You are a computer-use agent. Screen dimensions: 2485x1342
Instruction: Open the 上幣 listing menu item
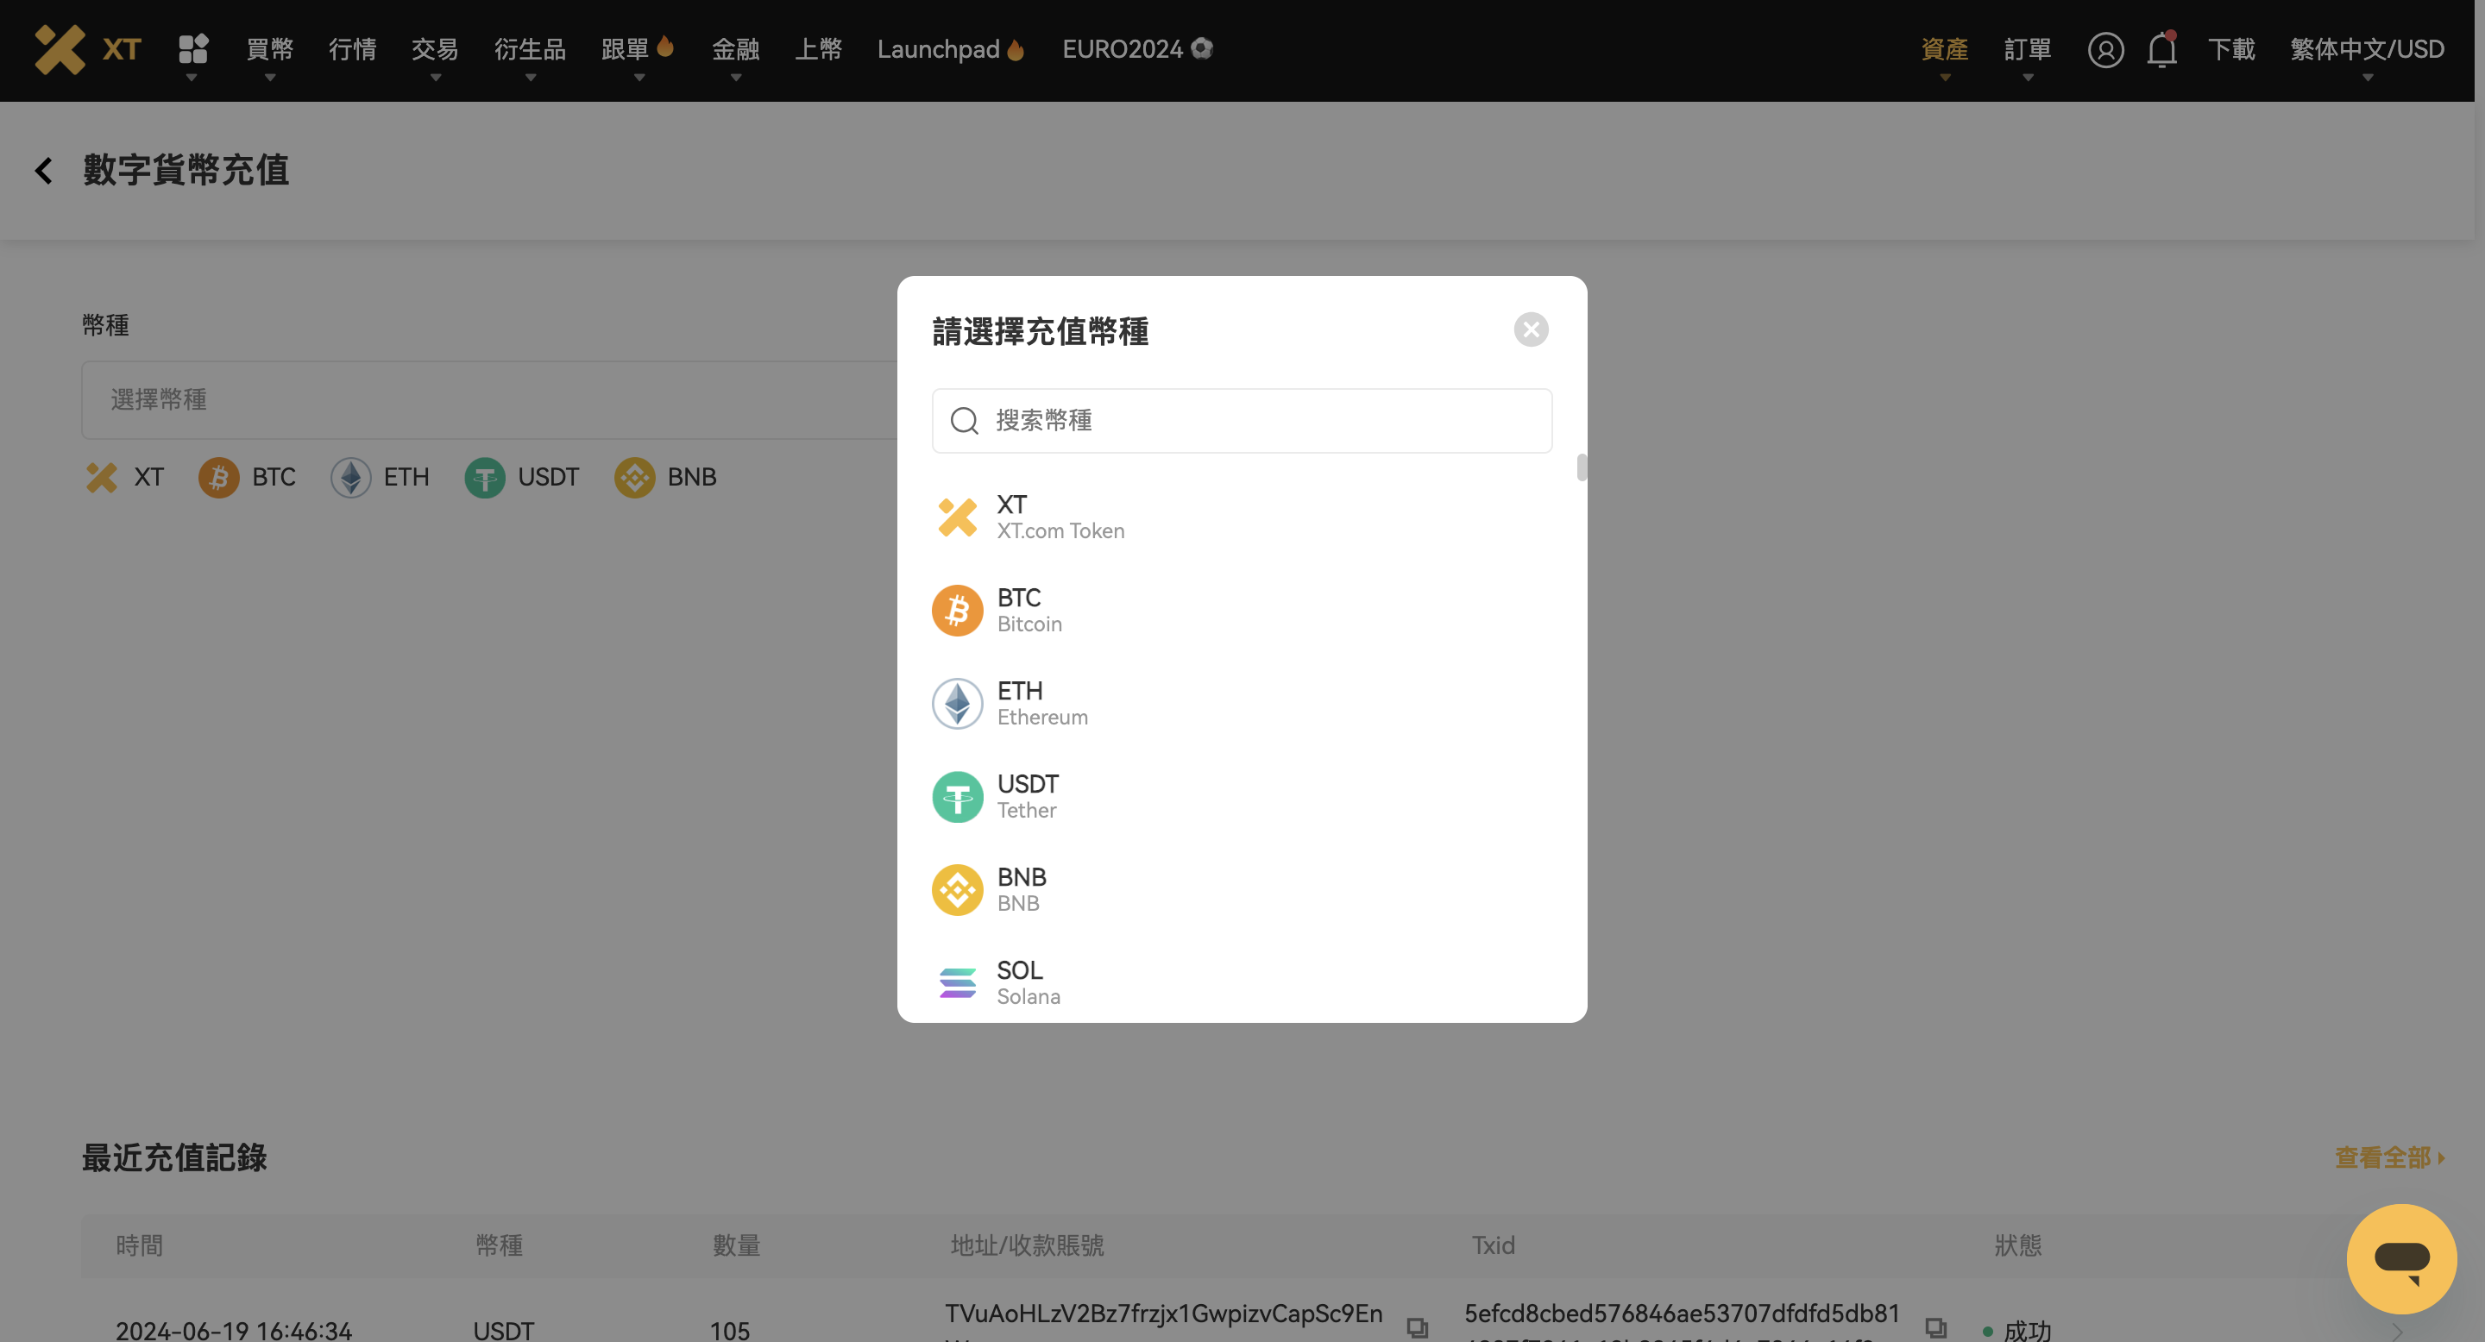[x=818, y=49]
